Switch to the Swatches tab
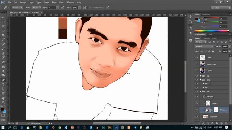This screenshot has height=130, width=232. pos(206,14)
